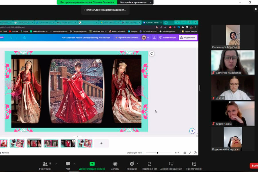Switch to the Fun Cute Clean browser tab
The width and height of the screenshot is (258, 172).
tap(152, 23)
